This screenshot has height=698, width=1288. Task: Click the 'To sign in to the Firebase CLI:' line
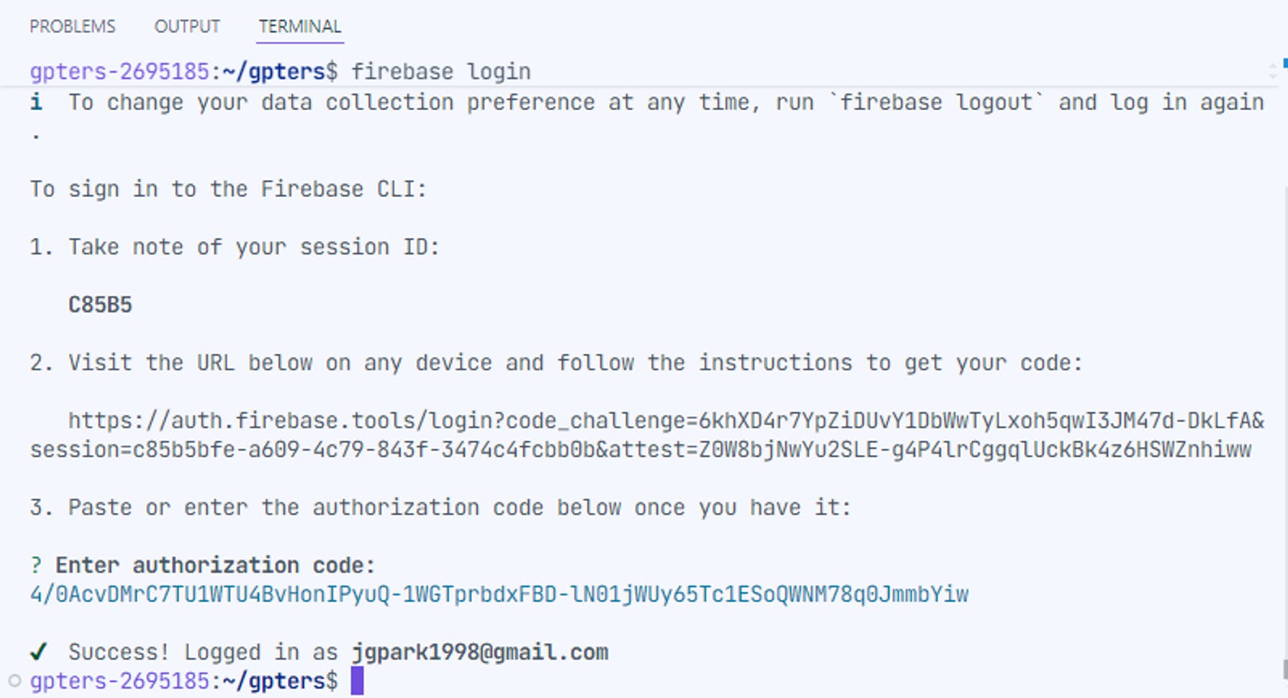click(x=228, y=189)
